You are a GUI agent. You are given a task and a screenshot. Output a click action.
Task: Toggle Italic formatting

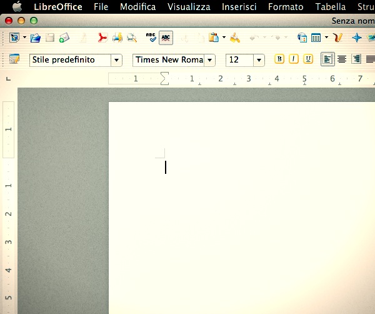294,59
